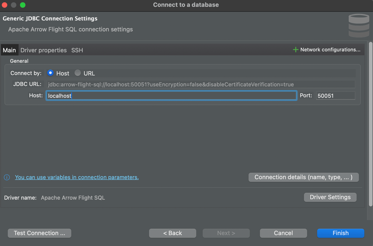Click the Host input field with localhost
The height and width of the screenshot is (246, 373).
coord(171,96)
